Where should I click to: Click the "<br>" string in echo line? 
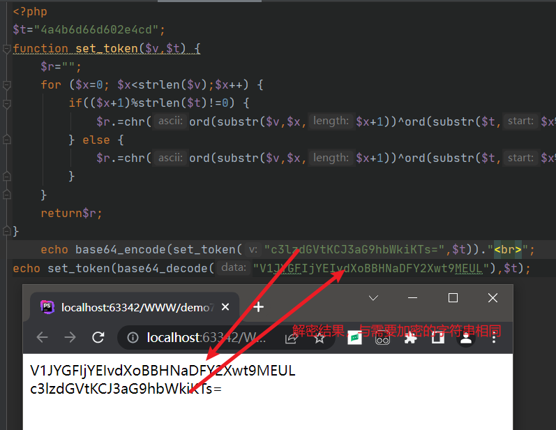[508, 249]
